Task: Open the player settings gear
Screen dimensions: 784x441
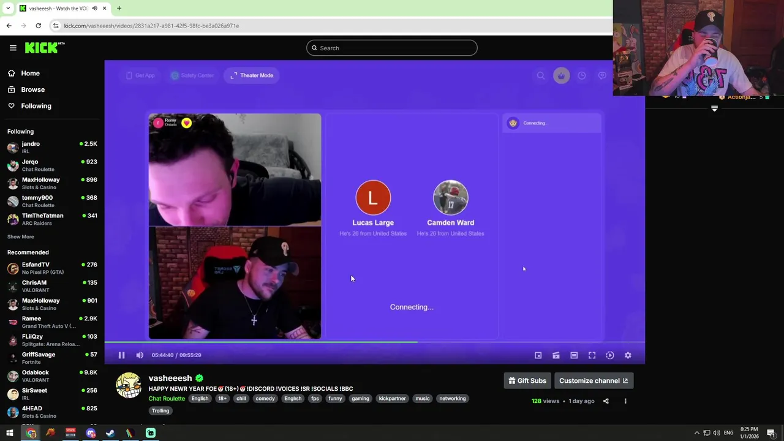Action: pyautogui.click(x=628, y=355)
